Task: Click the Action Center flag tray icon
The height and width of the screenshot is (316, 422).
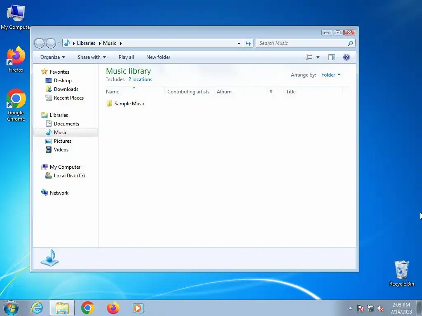Action: (x=360, y=308)
